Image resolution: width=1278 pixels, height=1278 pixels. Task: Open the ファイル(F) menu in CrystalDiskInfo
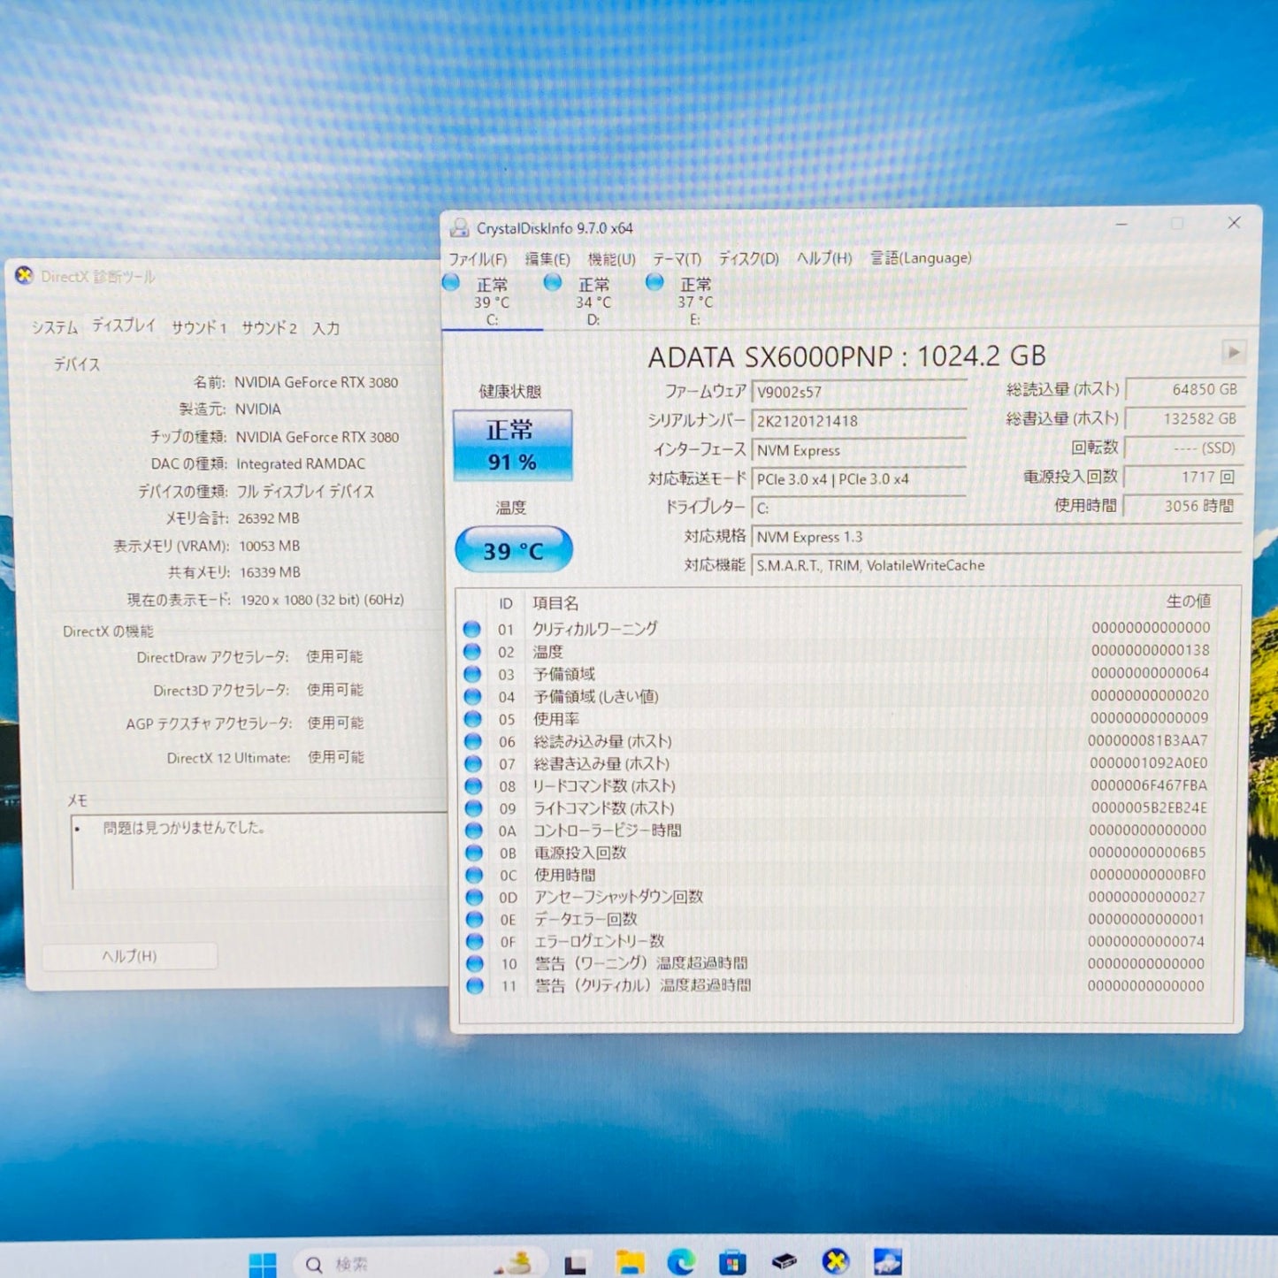coord(477,259)
